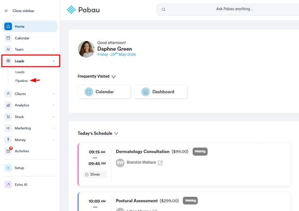
Task: Click the Close sidebar hamburger icon
Action: pyautogui.click(x=6, y=11)
